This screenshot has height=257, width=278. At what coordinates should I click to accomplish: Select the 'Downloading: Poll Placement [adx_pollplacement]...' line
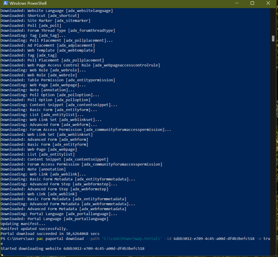coord(57,40)
